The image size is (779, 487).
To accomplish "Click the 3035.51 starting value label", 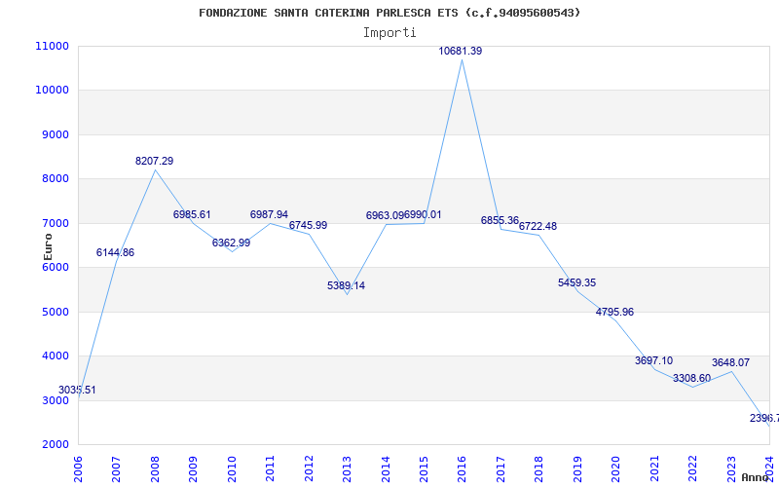I will point(77,391).
